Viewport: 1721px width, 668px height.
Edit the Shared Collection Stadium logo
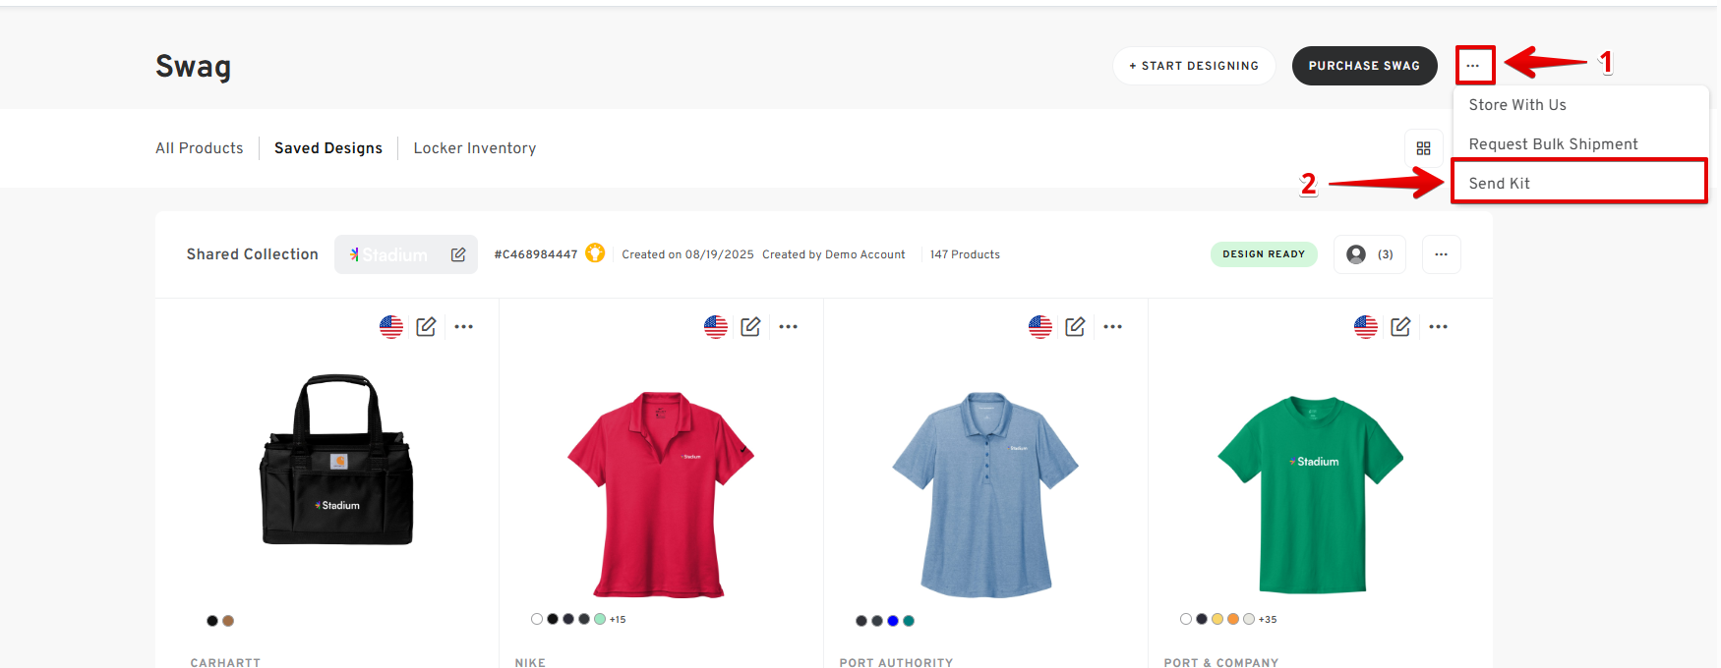458,254
